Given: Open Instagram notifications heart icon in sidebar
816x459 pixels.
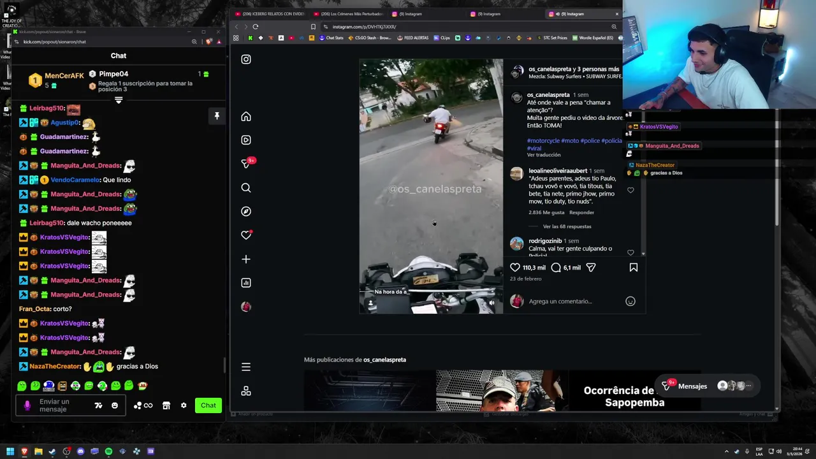Looking at the screenshot, I should pos(246,235).
